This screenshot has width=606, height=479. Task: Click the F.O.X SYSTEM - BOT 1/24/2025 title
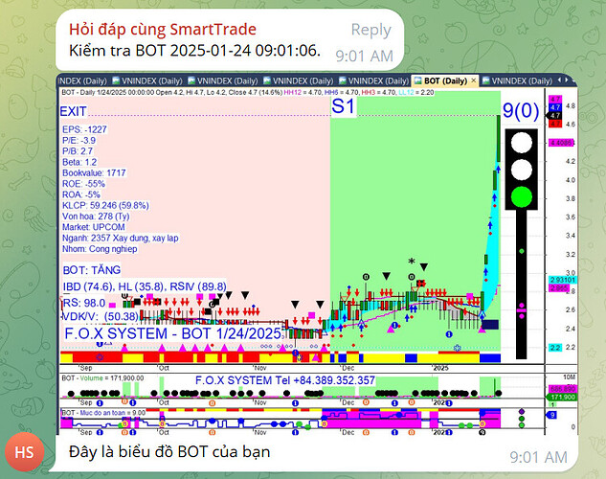173,333
